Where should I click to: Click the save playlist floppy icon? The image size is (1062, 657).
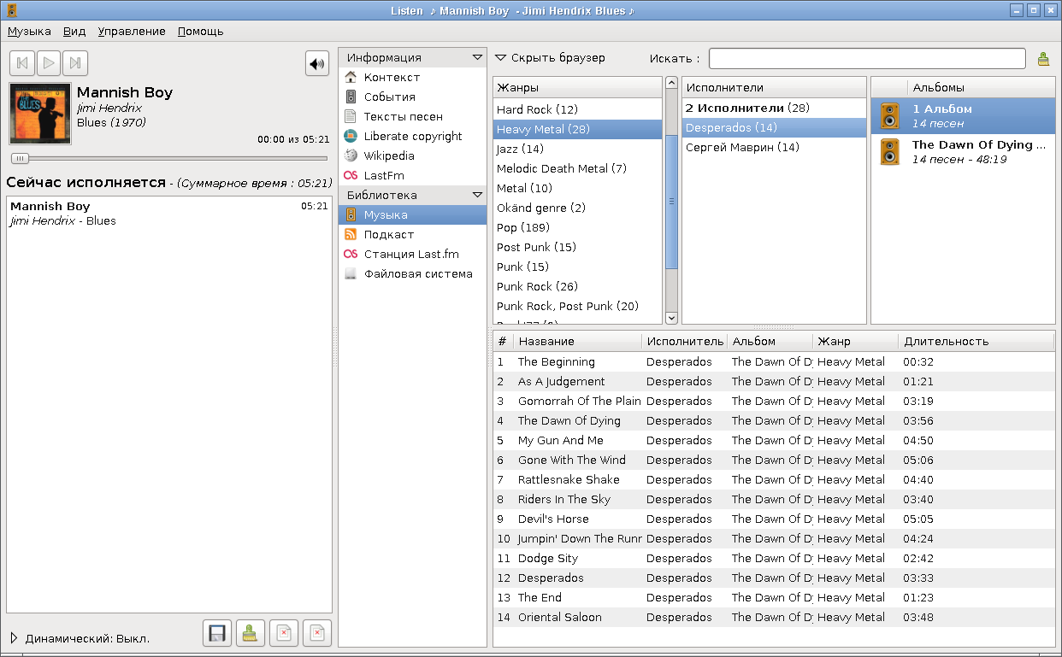tap(217, 633)
